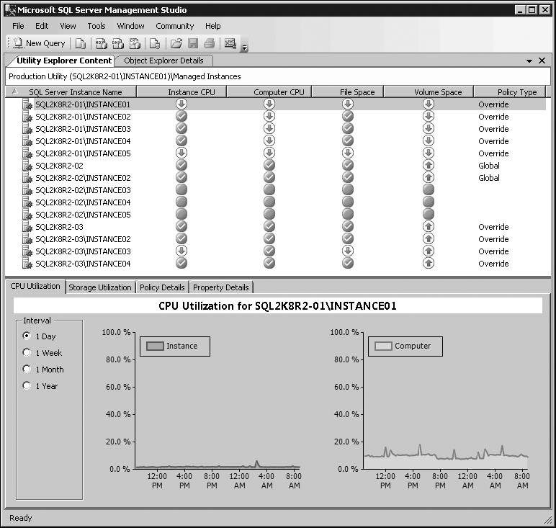This screenshot has width=556, height=528.
Task: Click Volume Space icon for SQL2K8R2-03\INSTANCE04
Action: point(429,263)
